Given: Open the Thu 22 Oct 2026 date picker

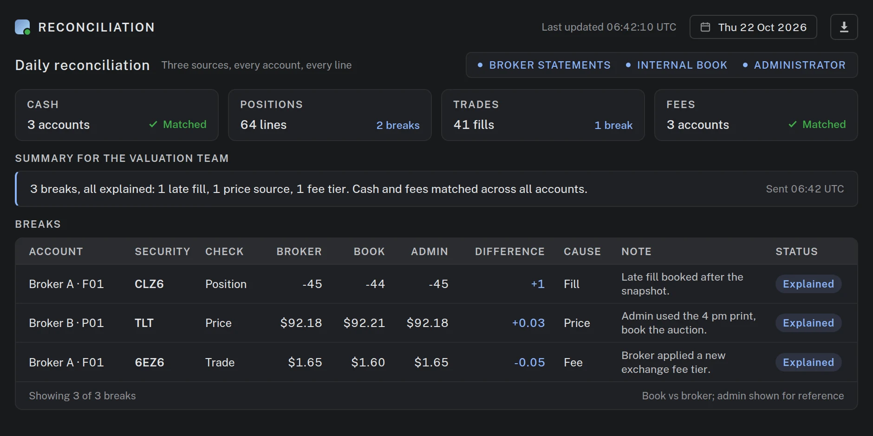Looking at the screenshot, I should (753, 27).
